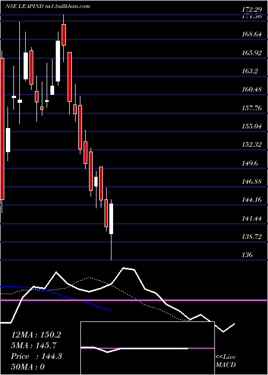Select the 160.48 price axis label

pos(251,89)
